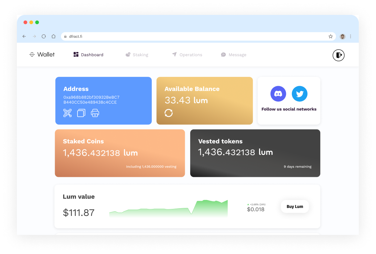Switch to the Dashboard tab
This screenshot has width=376, height=254.
tap(88, 55)
